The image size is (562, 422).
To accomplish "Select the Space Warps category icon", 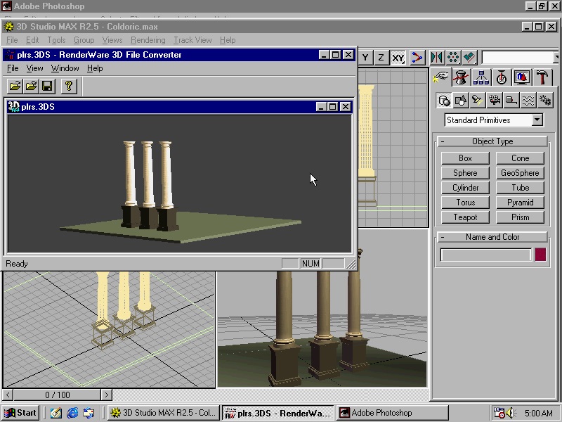I will (528, 101).
